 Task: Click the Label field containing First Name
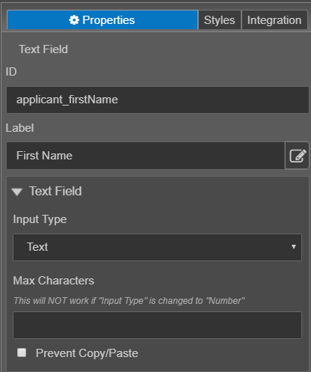pos(146,156)
